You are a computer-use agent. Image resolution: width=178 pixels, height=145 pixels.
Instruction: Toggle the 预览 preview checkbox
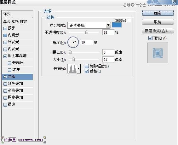(x=150, y=38)
